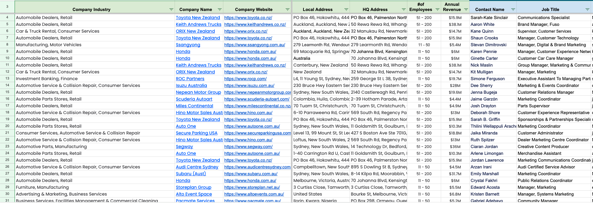Open the Job Title column filter
The height and width of the screenshot is (203, 593).
point(587,10)
